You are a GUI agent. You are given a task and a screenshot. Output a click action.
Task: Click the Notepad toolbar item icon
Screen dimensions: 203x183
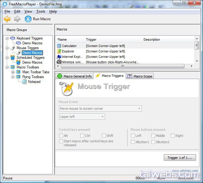tap(25, 82)
